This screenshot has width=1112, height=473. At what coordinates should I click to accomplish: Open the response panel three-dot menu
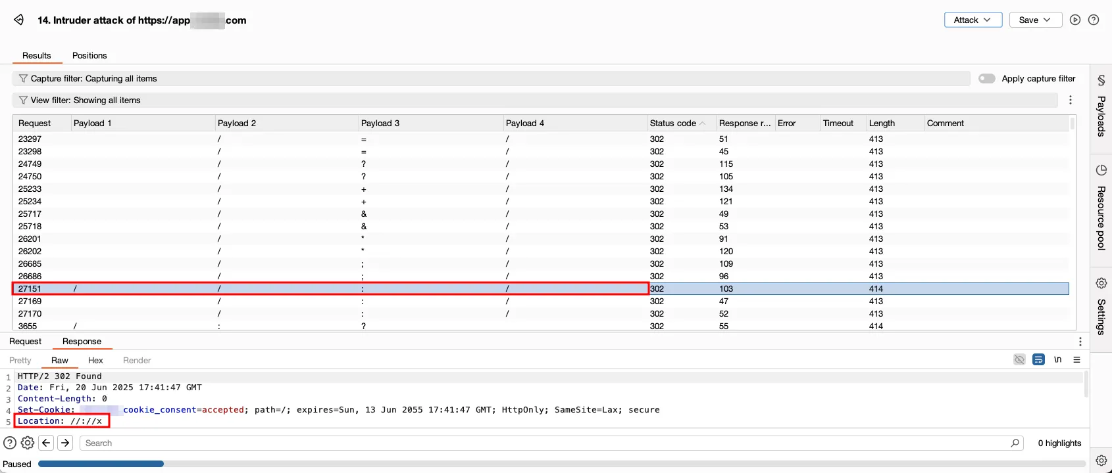click(1080, 342)
